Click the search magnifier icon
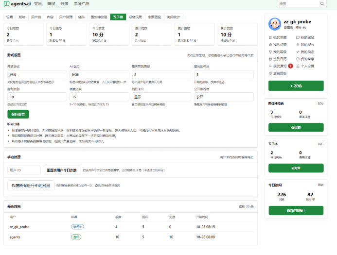The width and height of the screenshot is (337, 255). click(x=322, y=4)
